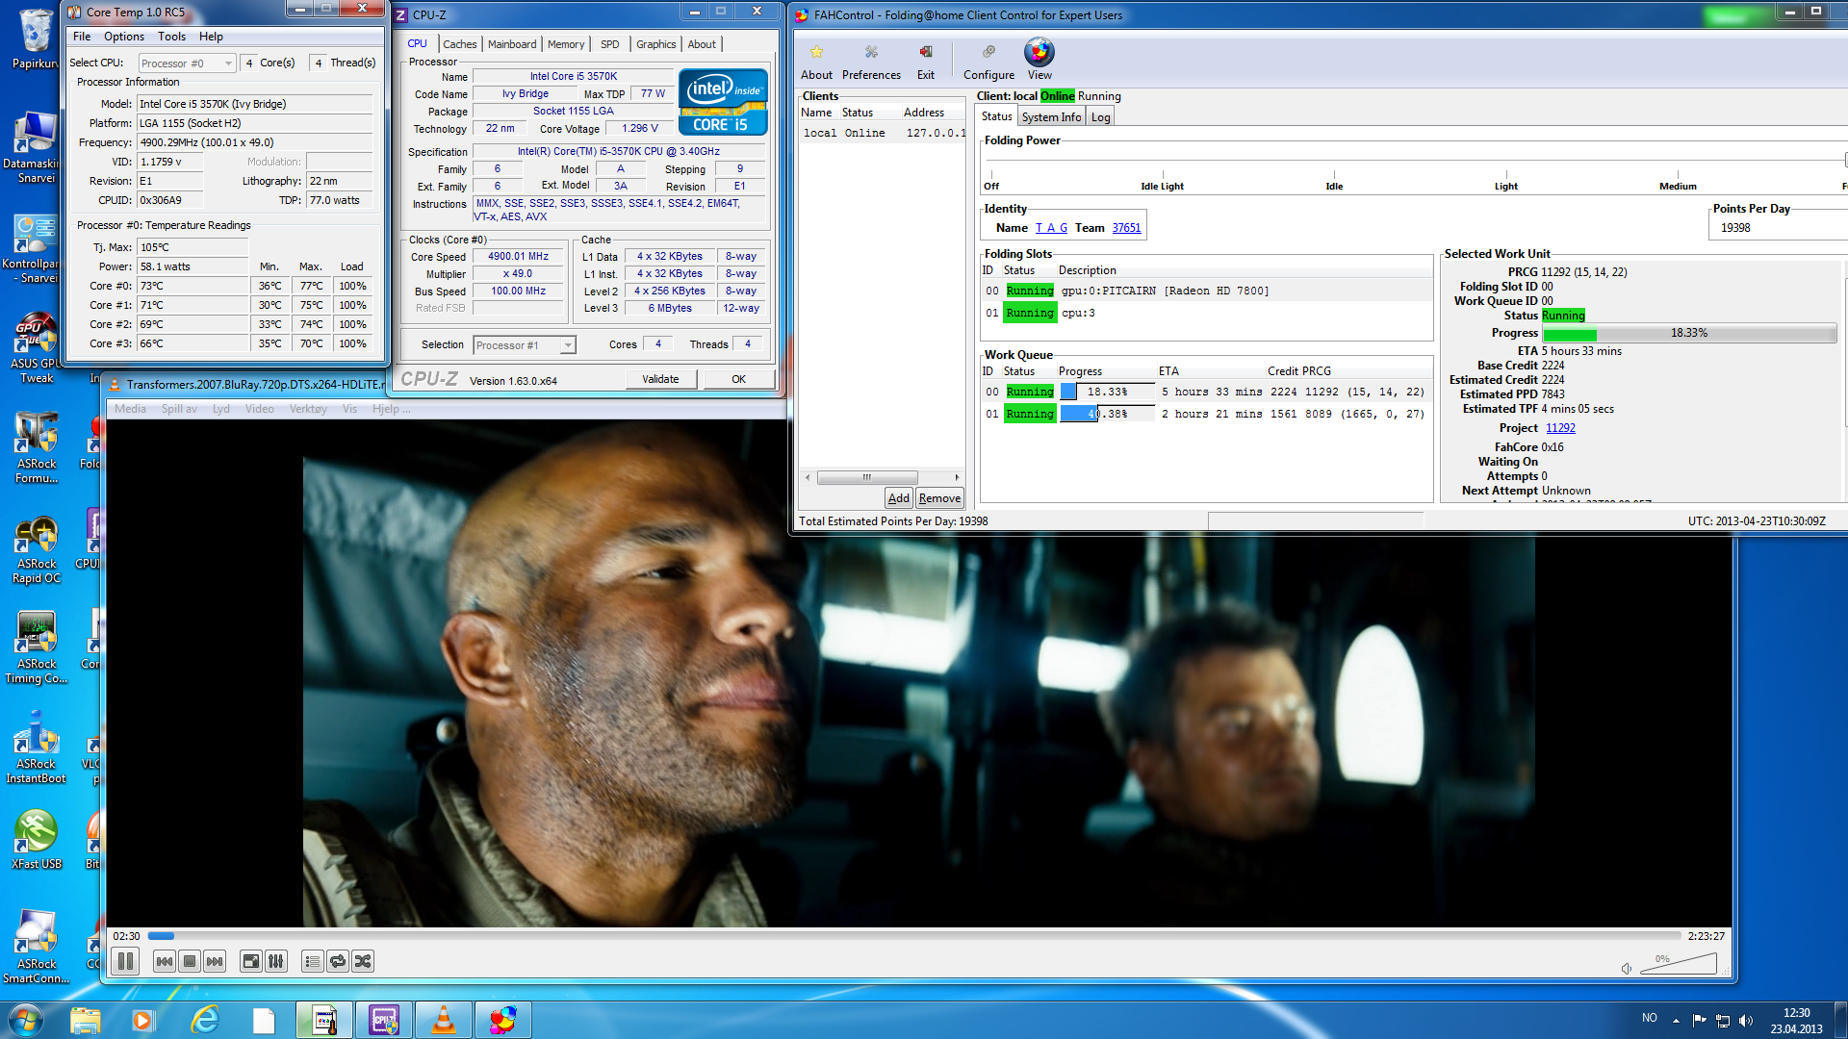Stop the VLC playback

tap(190, 961)
